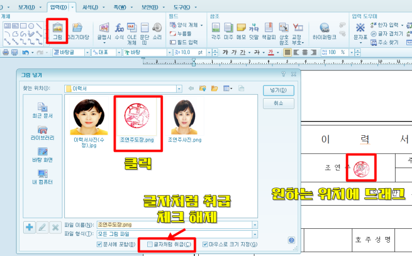Open the 수식 formula editor
The image size is (412, 256).
[x=119, y=31]
